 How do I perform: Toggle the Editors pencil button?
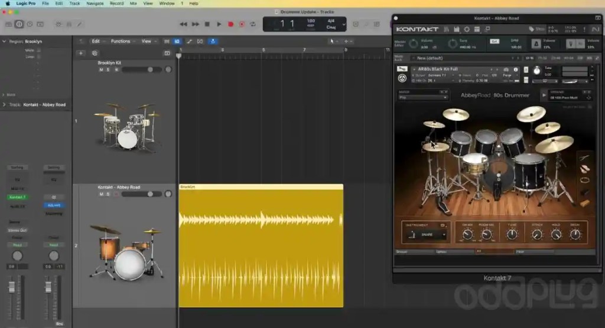pyautogui.click(x=80, y=24)
